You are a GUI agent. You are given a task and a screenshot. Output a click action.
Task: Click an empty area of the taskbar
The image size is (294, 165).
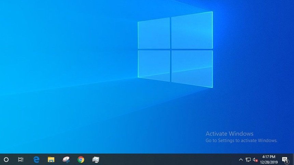(164, 160)
